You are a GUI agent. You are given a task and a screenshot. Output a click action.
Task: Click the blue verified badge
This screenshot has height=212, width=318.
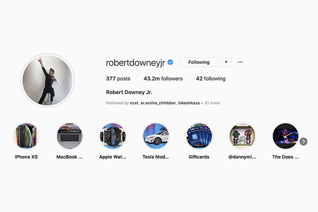click(170, 62)
